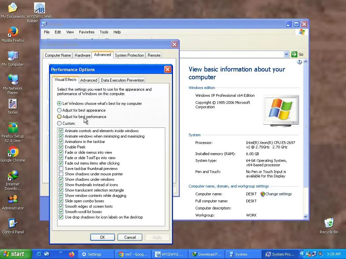Uncheck Enable Peek
Screen dimensions: 346x259
pyautogui.click(x=61, y=147)
